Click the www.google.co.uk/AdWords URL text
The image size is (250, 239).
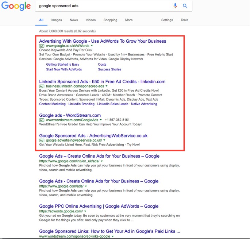click(68, 46)
